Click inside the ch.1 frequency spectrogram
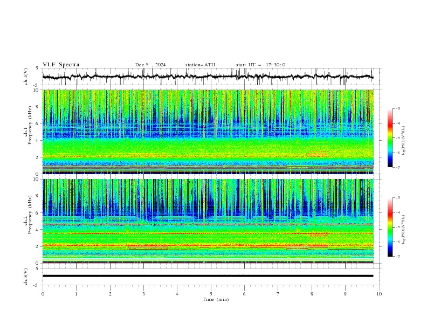 click(208, 132)
